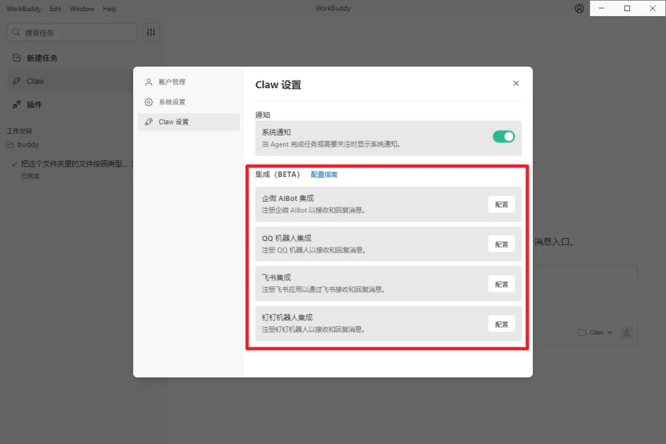Toggle the system notification switch off
This screenshot has width=666, height=444.
click(x=503, y=137)
